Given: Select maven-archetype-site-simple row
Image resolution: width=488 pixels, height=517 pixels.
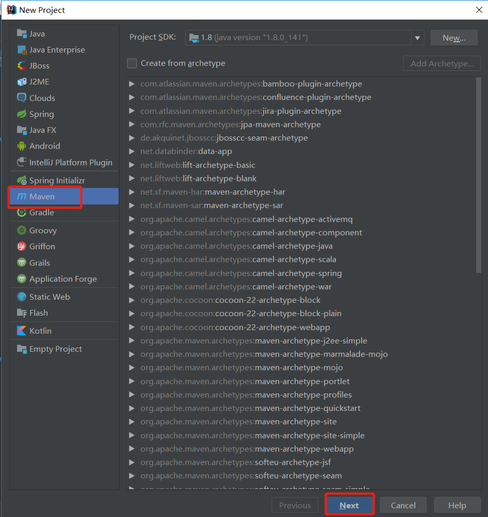Looking at the screenshot, I should coord(301,435).
